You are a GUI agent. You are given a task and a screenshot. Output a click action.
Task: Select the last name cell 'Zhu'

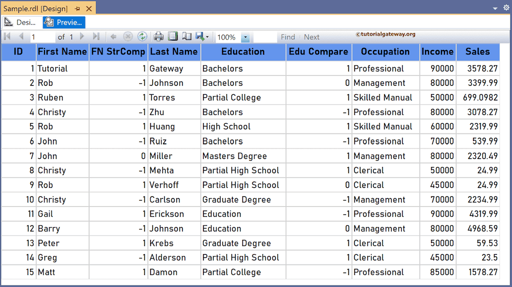point(174,112)
